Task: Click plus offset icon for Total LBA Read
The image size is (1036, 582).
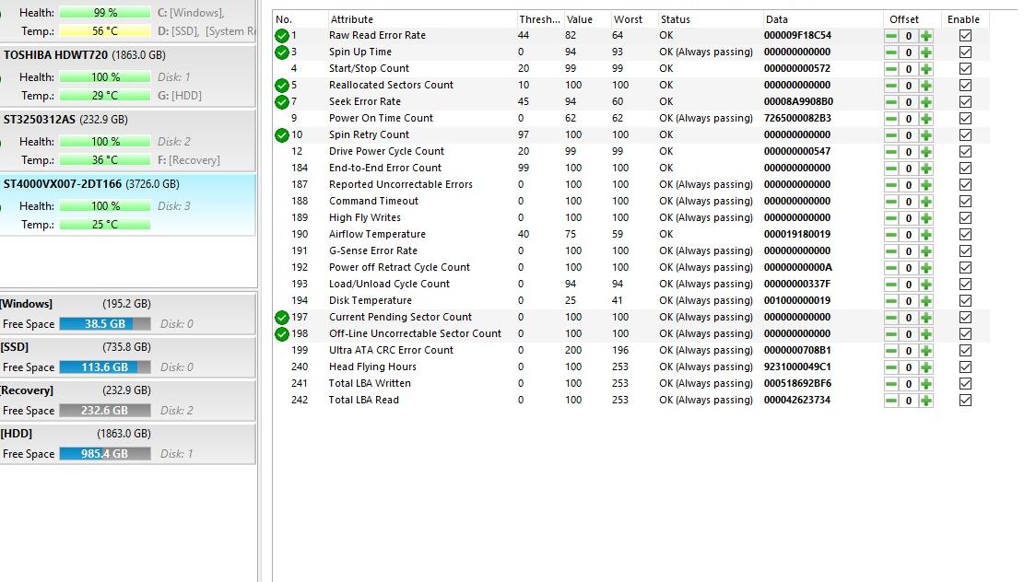Action: click(925, 401)
